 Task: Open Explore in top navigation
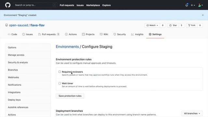(x=106, y=5)
